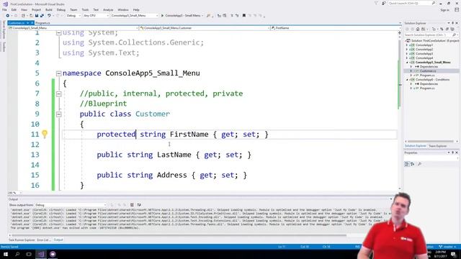461x259 pixels.
Task: Open the Debug configuration dropdown
Action: click(73, 16)
